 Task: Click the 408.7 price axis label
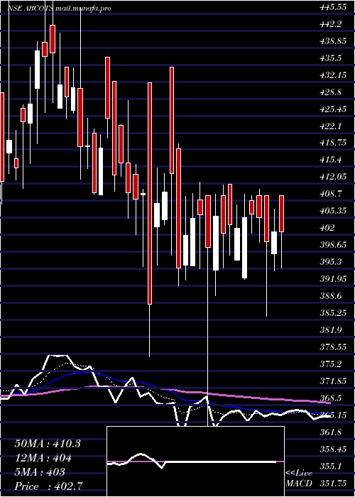330,194
